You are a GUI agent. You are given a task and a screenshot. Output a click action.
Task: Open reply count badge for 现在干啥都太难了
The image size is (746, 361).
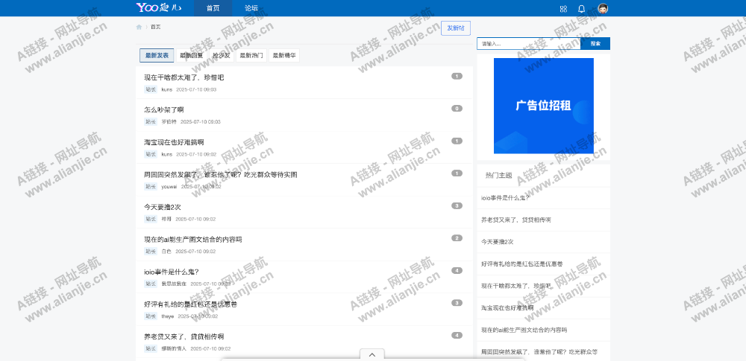tap(457, 76)
